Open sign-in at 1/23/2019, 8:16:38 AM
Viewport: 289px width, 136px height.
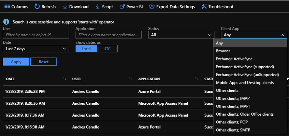point(25,127)
